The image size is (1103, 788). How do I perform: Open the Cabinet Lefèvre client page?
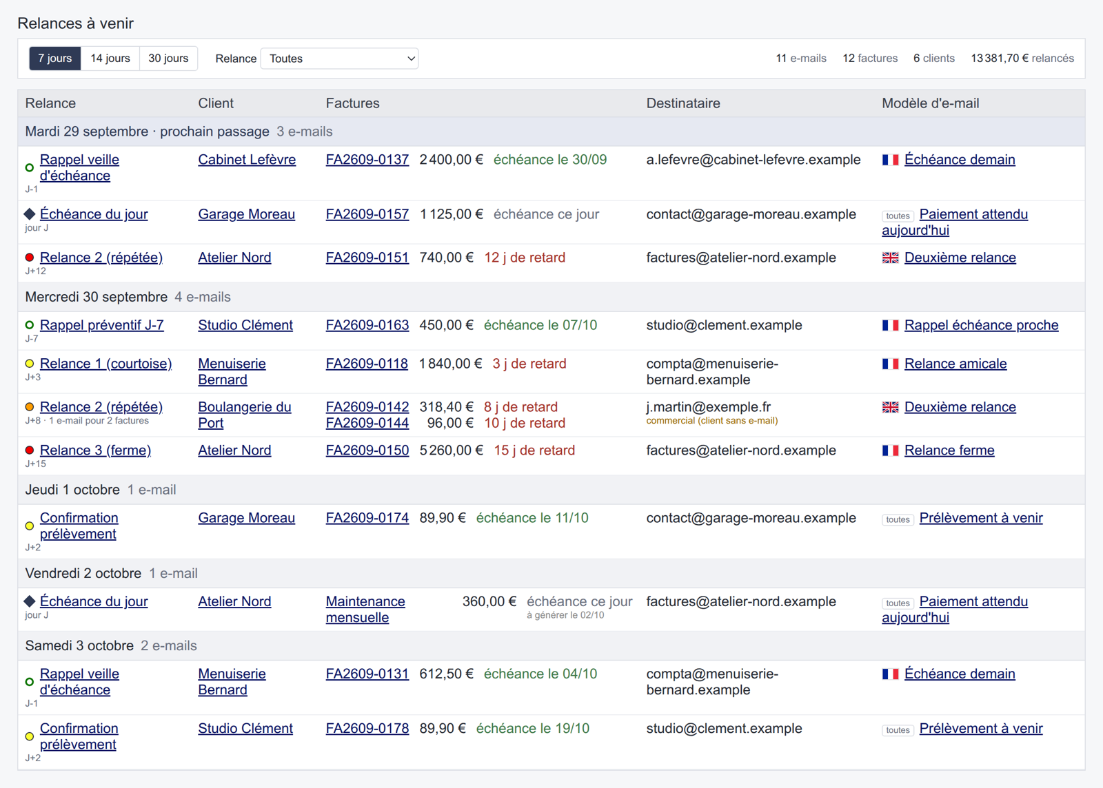pos(247,160)
